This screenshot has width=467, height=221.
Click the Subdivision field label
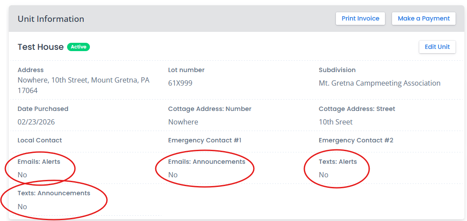point(337,70)
